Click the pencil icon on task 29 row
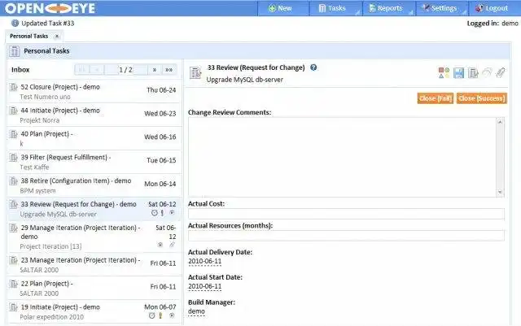Image resolution: width=521 pixels, height=326 pixels. click(172, 245)
